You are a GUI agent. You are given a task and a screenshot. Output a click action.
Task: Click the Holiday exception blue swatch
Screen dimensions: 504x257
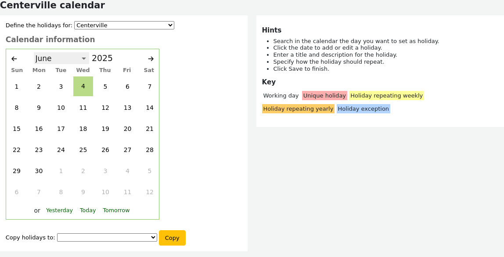coord(364,109)
